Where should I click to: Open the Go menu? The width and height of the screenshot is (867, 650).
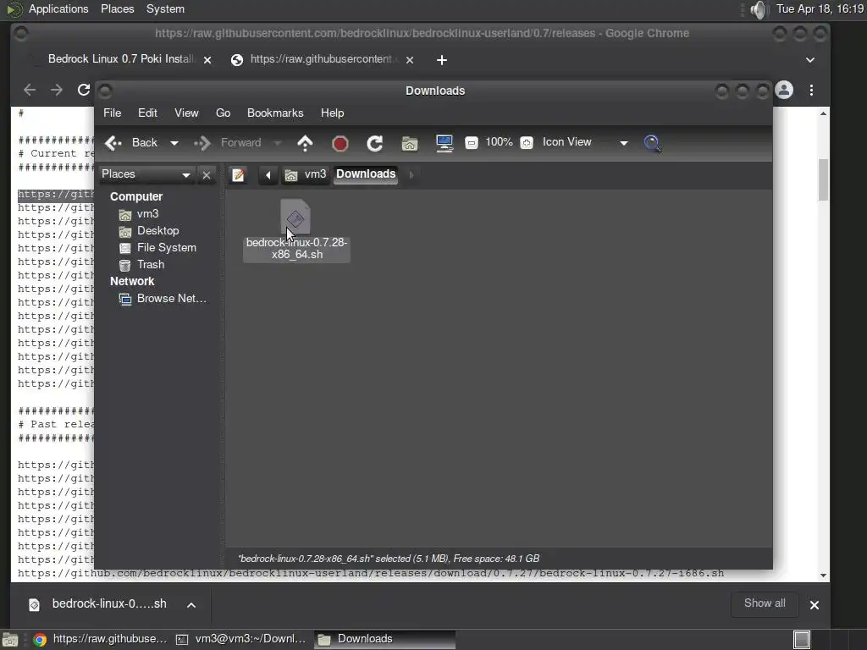223,113
